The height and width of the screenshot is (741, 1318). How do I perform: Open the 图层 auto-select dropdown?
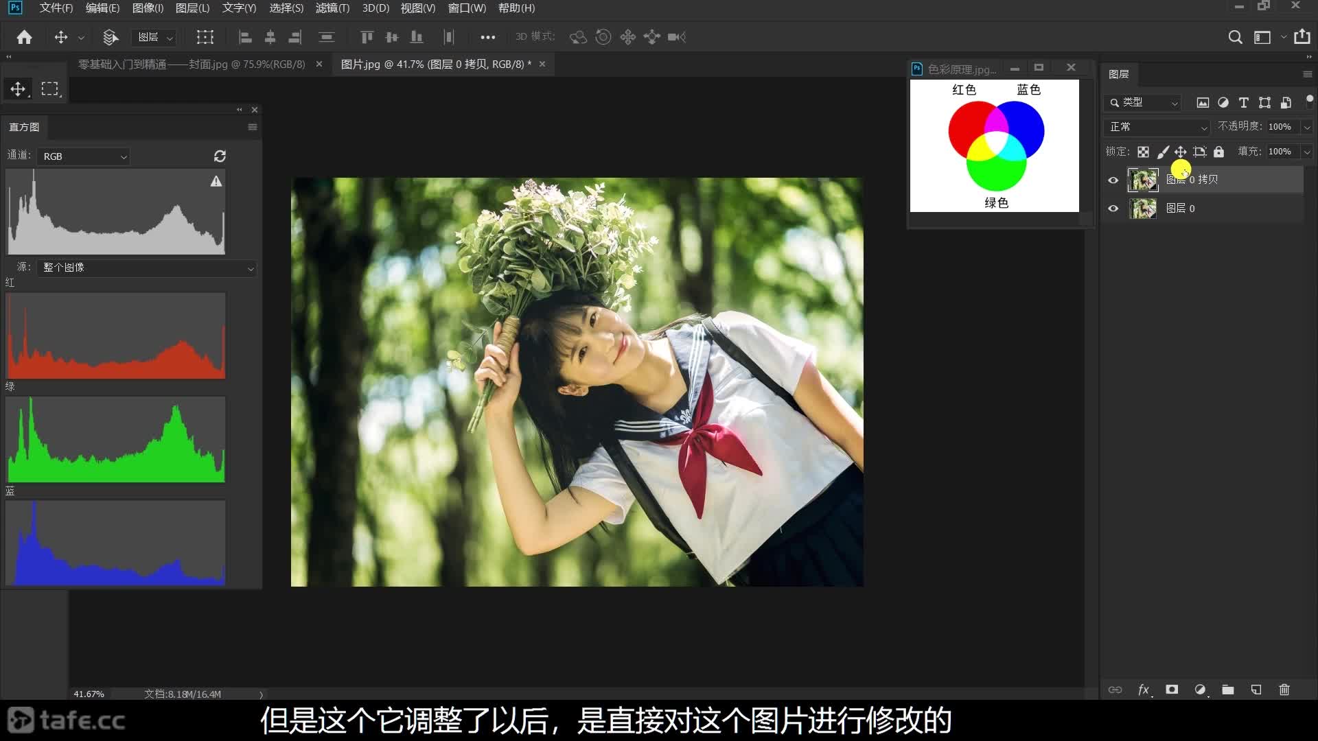click(x=154, y=37)
